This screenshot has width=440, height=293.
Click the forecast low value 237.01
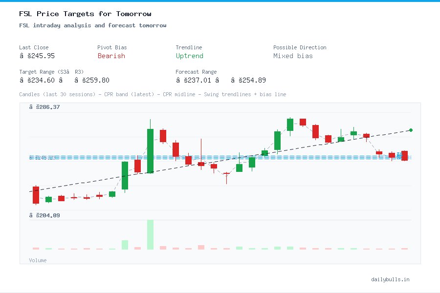[x=194, y=80]
